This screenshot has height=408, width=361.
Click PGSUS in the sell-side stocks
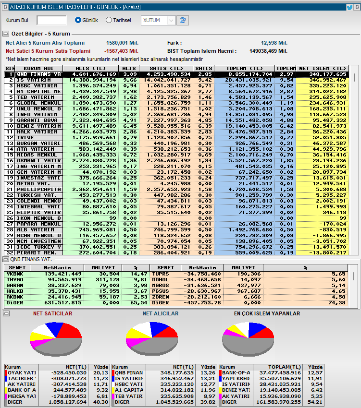(161, 291)
